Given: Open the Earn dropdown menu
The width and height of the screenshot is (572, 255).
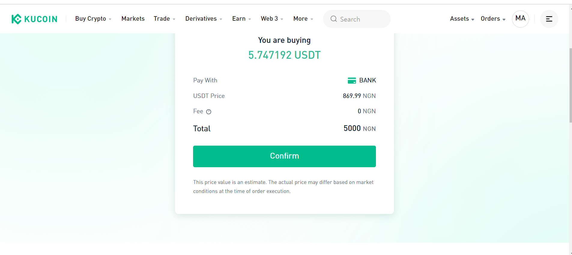Looking at the screenshot, I should pos(242,19).
